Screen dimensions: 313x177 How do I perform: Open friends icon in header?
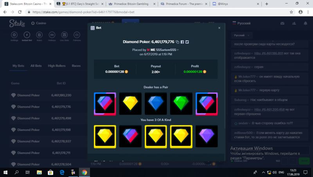coord(294,23)
